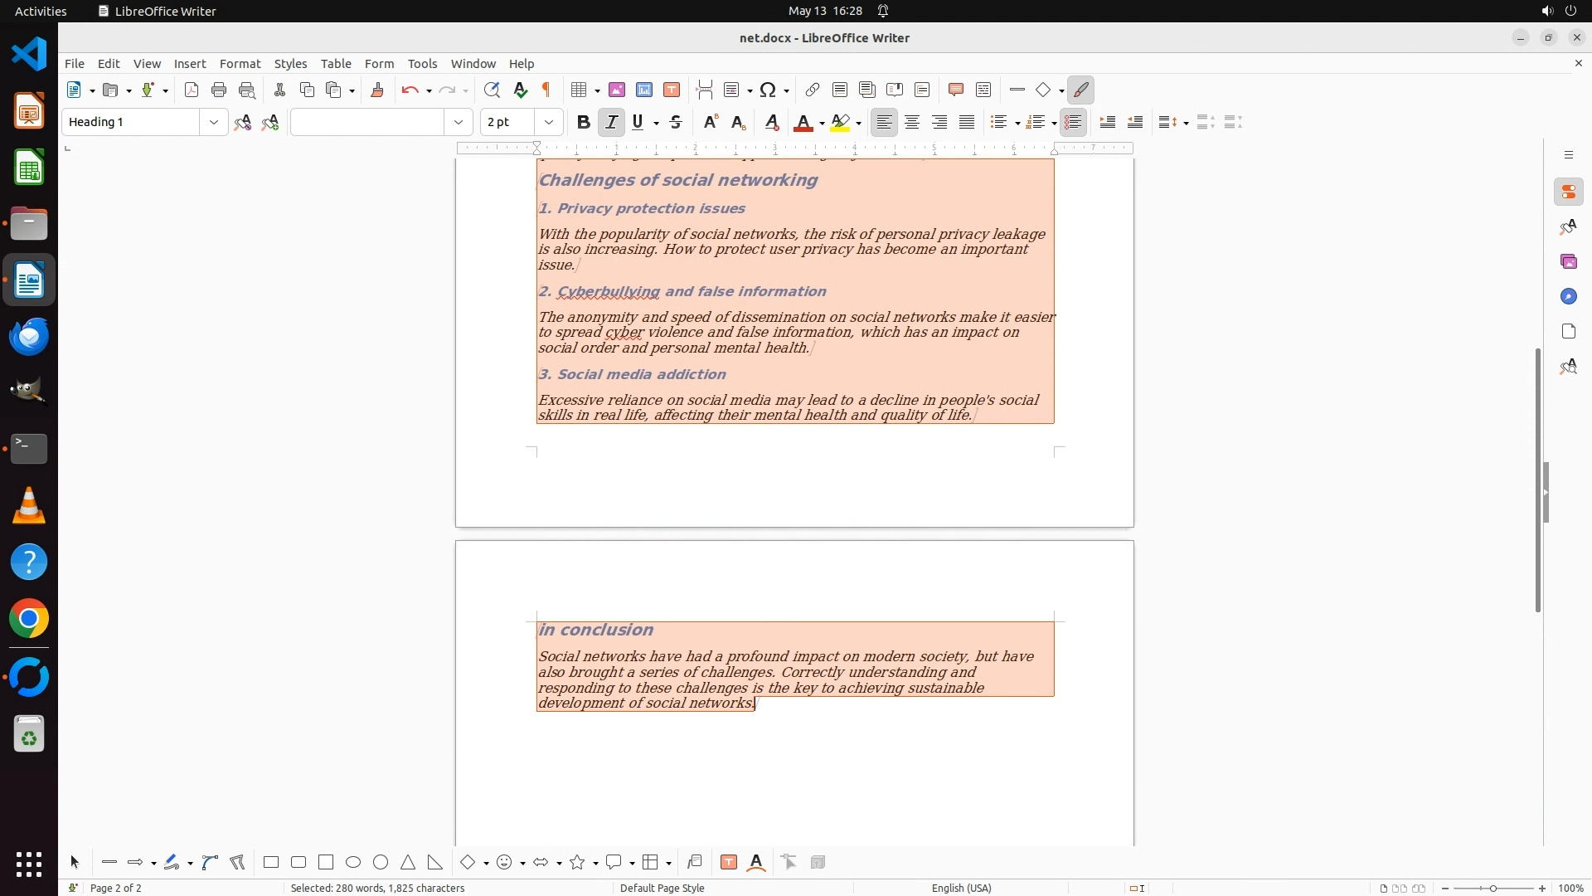Toggle Italic formatting off
This screenshot has height=896, width=1592.
pos(611,123)
